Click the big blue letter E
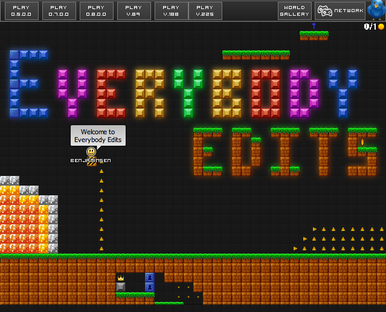The image size is (386, 312). click(29, 84)
